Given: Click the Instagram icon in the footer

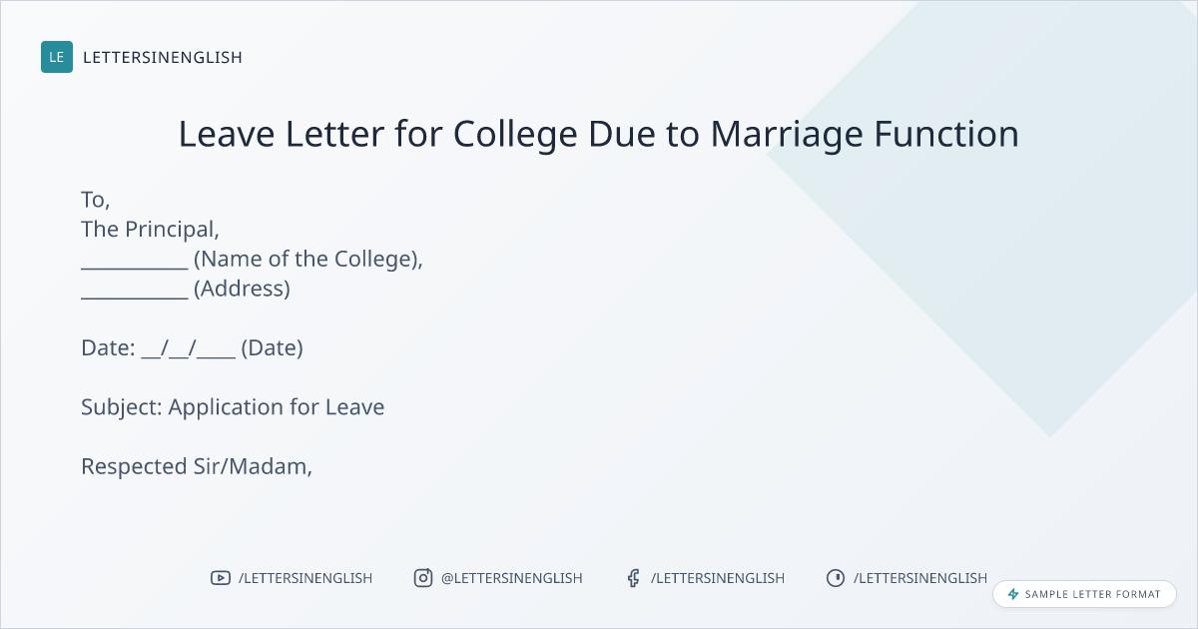Looking at the screenshot, I should point(423,578).
